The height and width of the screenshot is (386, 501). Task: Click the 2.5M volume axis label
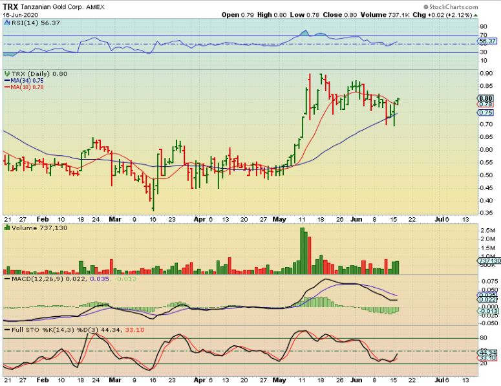coord(488,230)
